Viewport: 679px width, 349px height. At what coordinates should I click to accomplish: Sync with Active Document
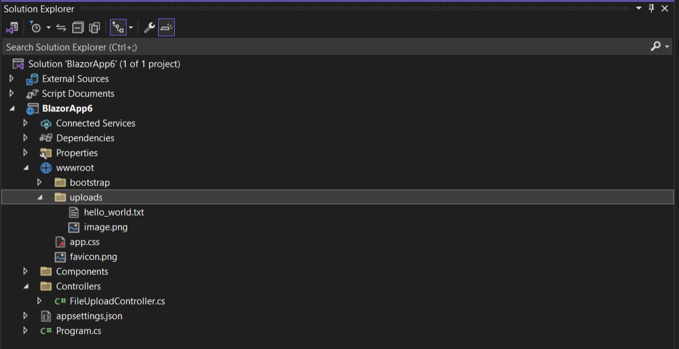(61, 28)
